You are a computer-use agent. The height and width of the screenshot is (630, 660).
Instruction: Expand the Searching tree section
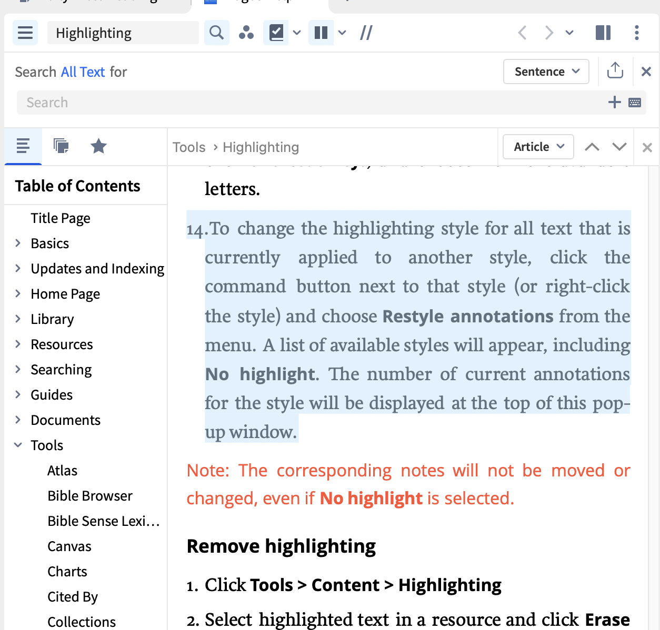pyautogui.click(x=18, y=369)
